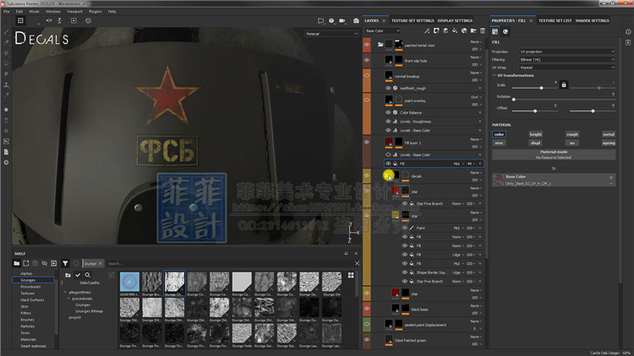Remove the Grunge filter tag in Shelf
Screen dimensions: 634x356
(101, 263)
